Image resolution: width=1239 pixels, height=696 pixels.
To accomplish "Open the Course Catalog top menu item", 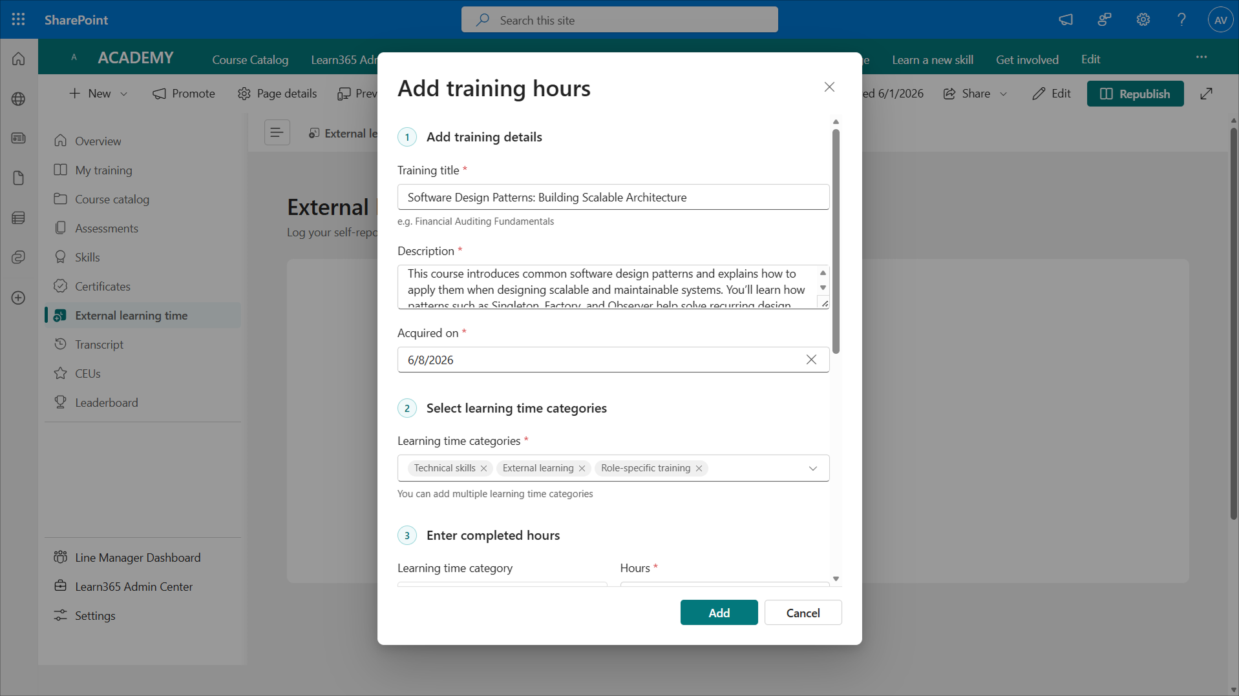I will click(x=250, y=59).
